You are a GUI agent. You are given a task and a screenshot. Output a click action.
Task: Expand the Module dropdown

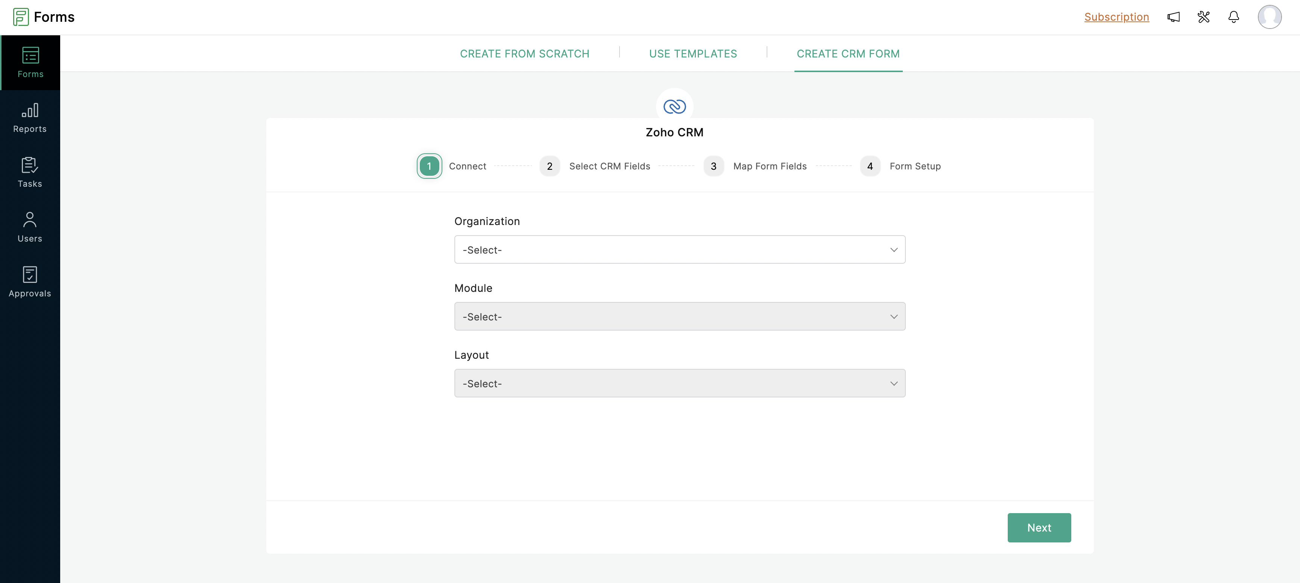[679, 316]
